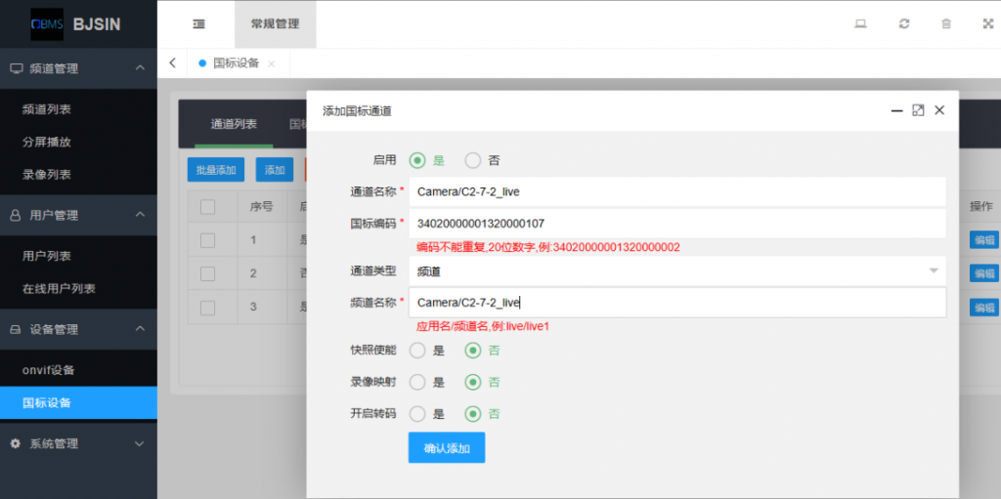Click the refresh icon in top bar
Viewport: 1001px width, 499px height.
(x=904, y=24)
